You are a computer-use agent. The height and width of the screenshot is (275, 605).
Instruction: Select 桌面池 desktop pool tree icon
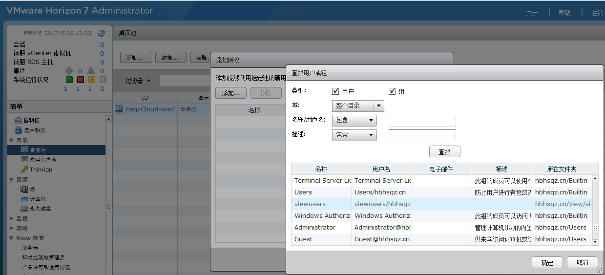click(24, 150)
